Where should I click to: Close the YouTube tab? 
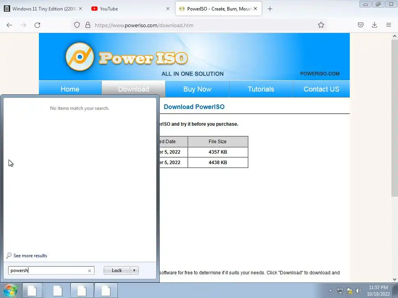click(168, 9)
